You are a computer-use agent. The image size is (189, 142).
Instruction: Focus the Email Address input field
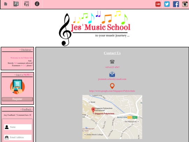(x=18, y=137)
